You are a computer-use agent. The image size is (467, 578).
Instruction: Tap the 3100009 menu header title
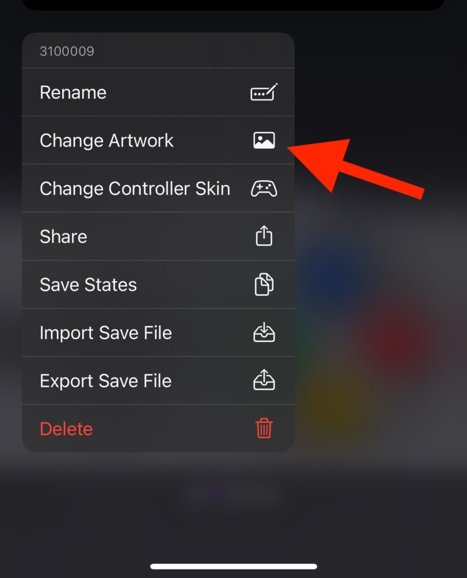(x=67, y=51)
